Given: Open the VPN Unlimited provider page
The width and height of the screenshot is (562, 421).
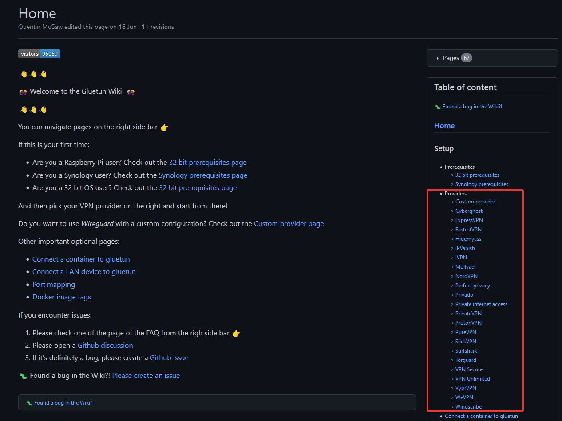Looking at the screenshot, I should pyautogui.click(x=473, y=379).
